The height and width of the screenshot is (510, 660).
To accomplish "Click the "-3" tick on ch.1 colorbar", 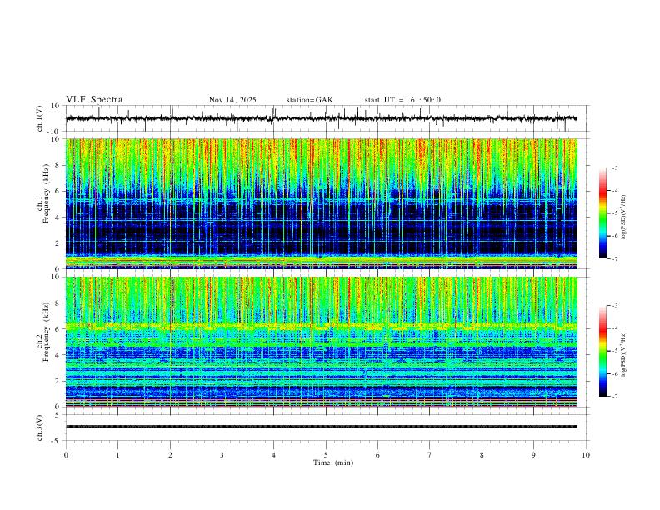I will click(615, 167).
